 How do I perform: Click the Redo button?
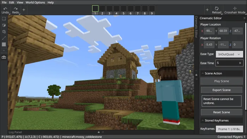[16, 10]
